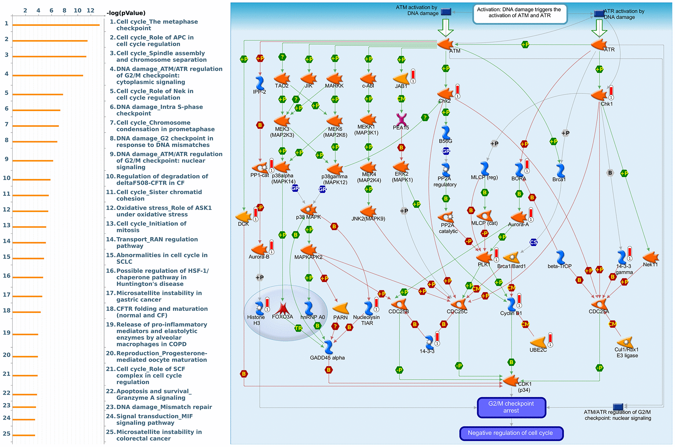The image size is (675, 447).
Task: Click the PARN node icon
Action: (x=341, y=309)
